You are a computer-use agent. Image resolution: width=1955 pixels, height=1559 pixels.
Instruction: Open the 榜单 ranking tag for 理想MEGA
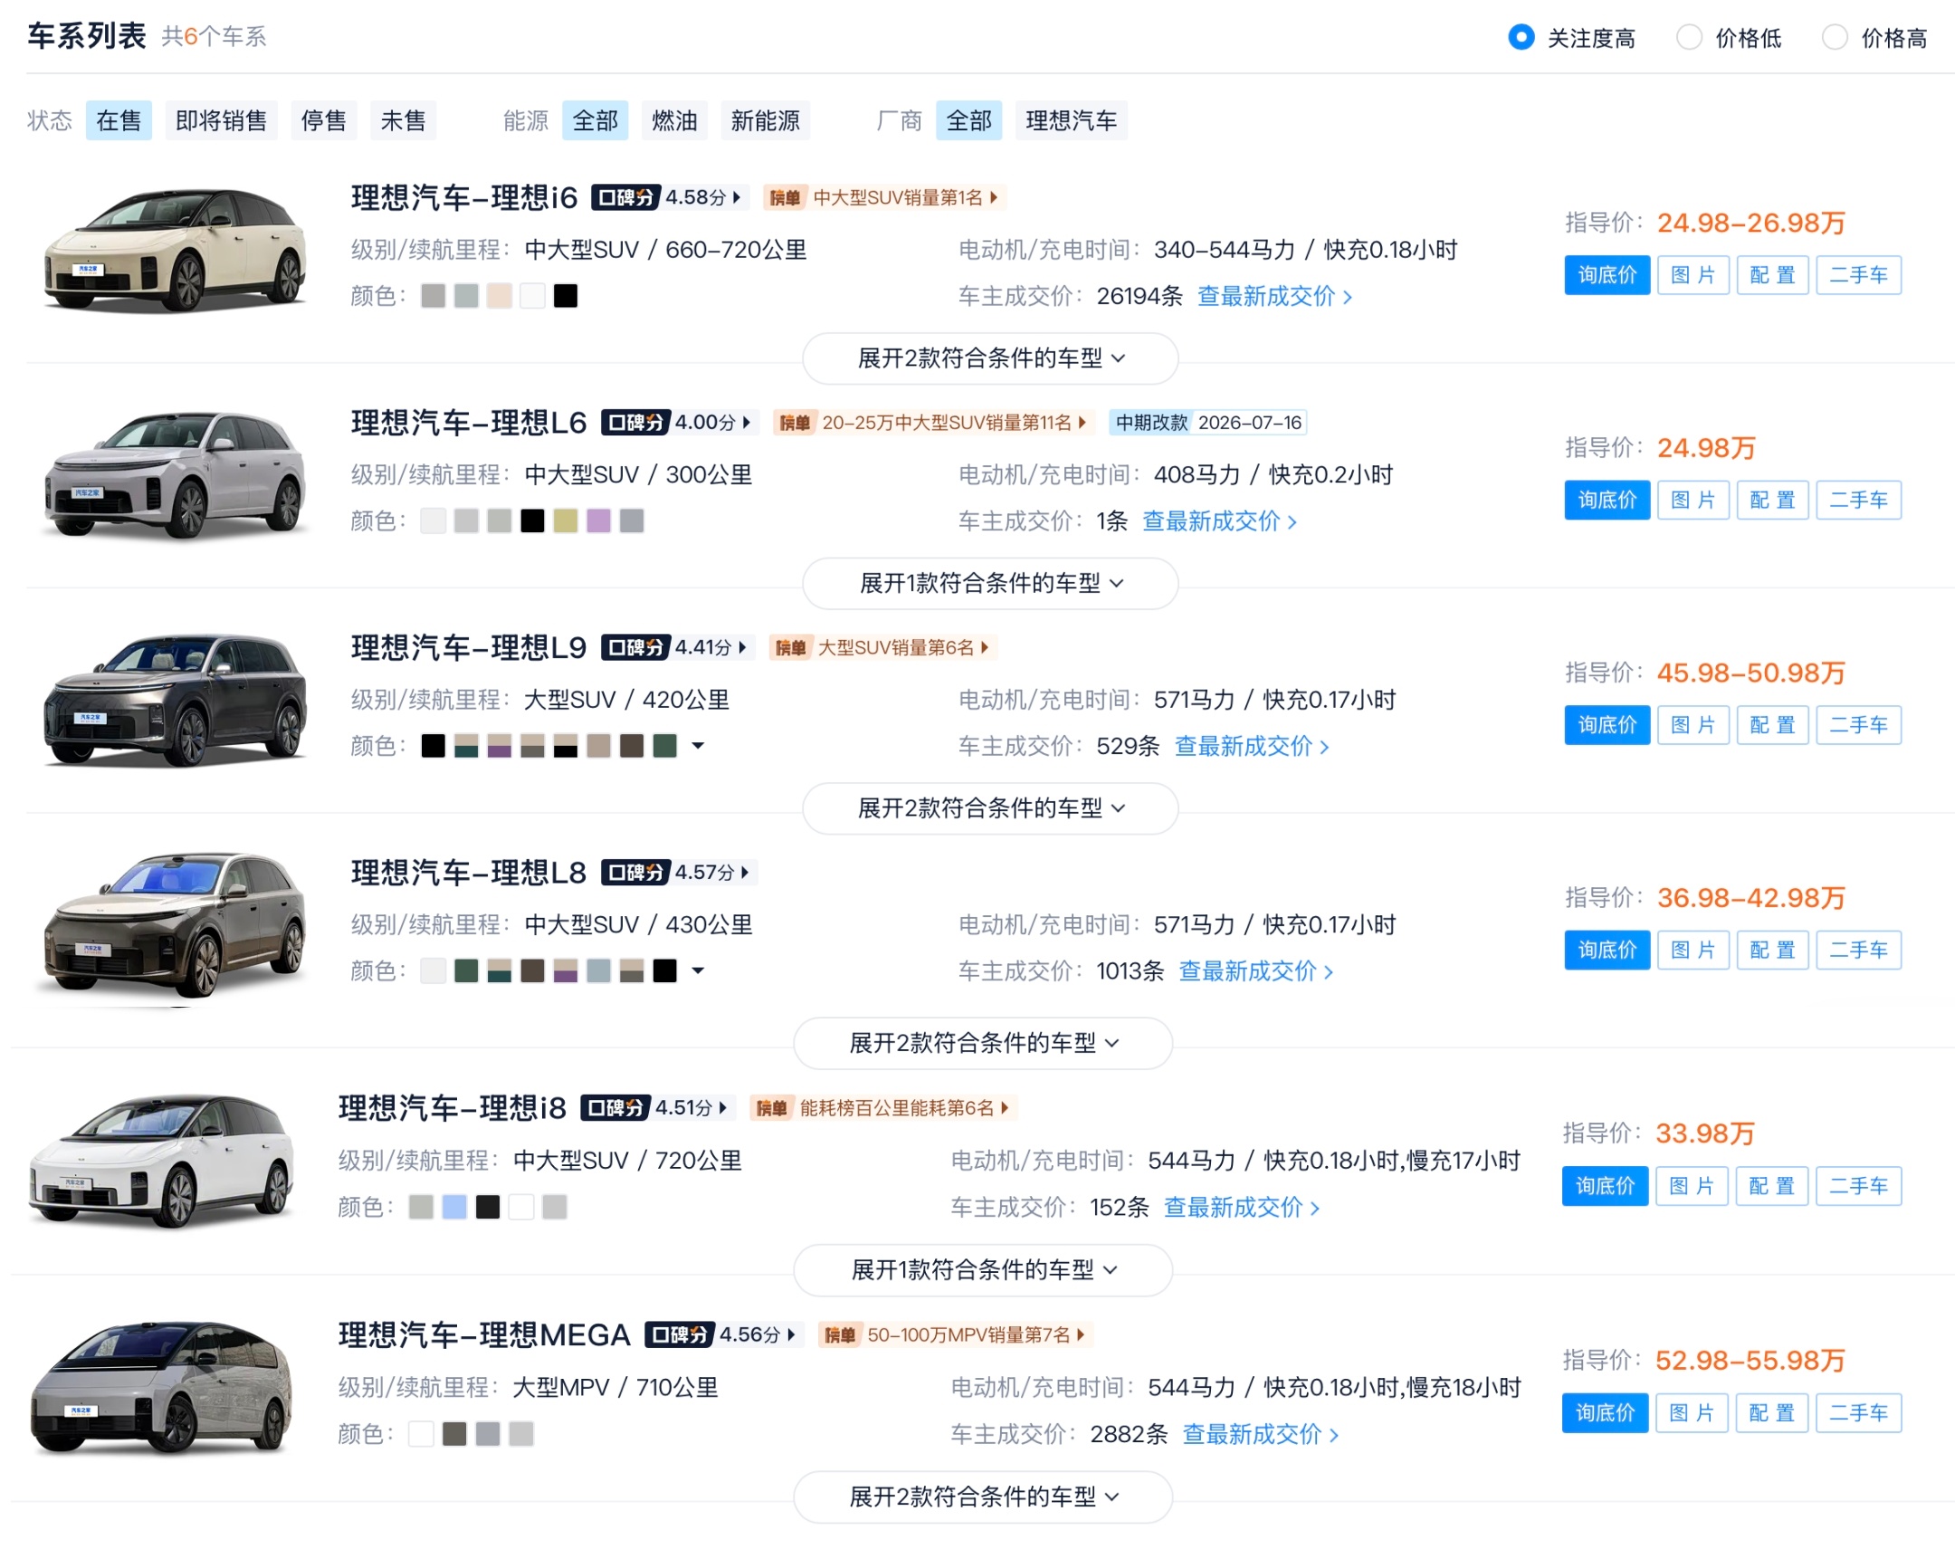[x=954, y=1335]
